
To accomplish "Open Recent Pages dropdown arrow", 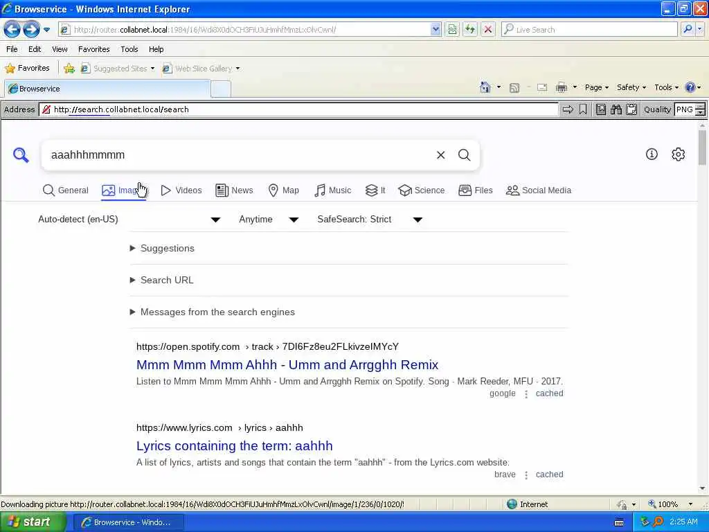I will [46, 30].
